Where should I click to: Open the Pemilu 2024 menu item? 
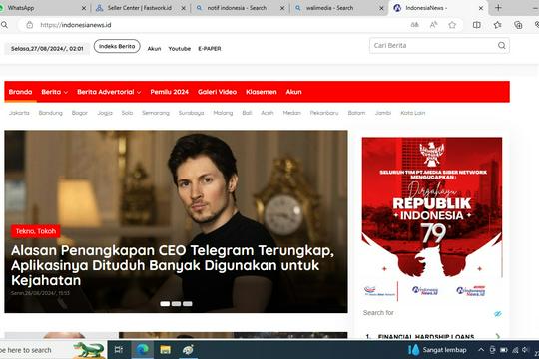pos(169,92)
